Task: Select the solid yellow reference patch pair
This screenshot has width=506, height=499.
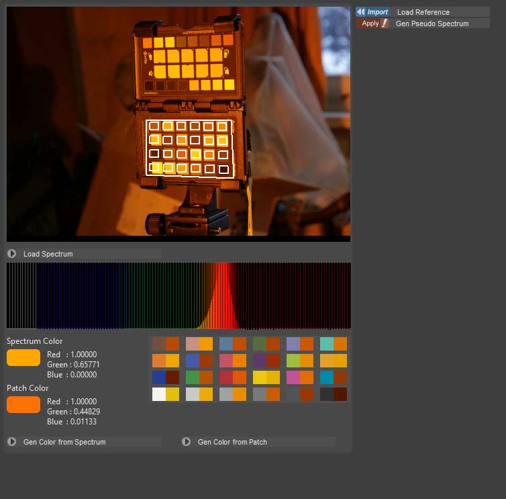Action: coord(266,377)
